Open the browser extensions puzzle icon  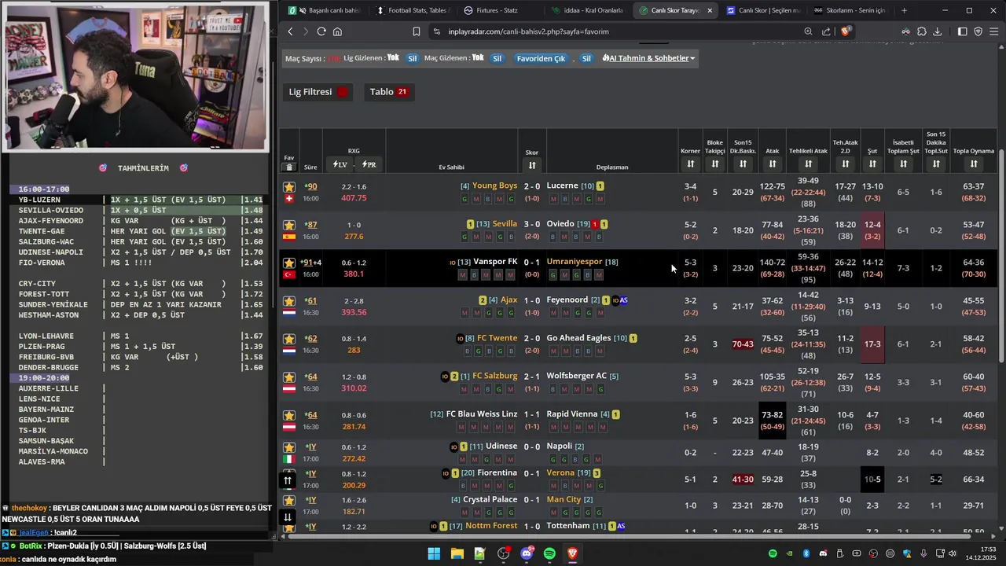coord(921,31)
